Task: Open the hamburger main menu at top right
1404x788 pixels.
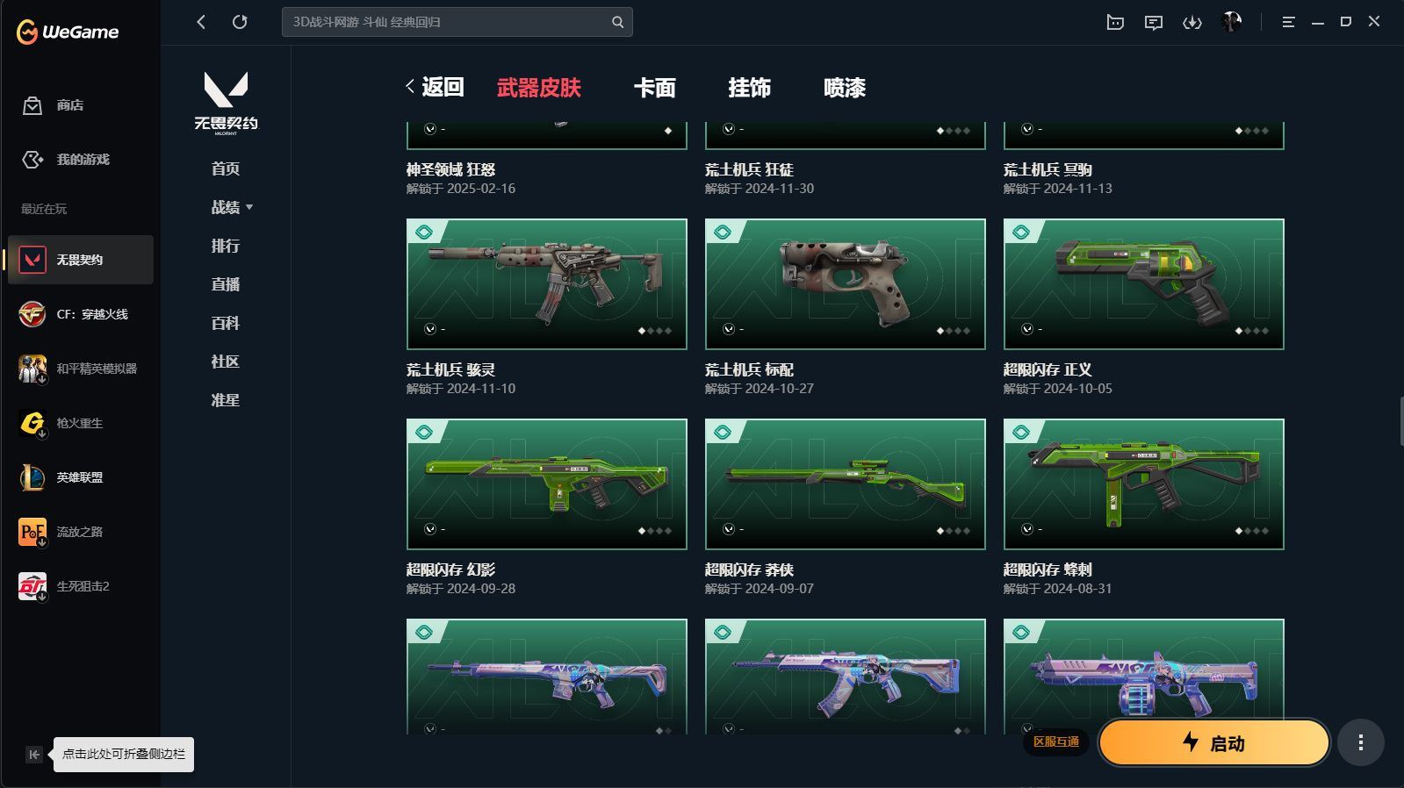Action: pyautogui.click(x=1288, y=22)
